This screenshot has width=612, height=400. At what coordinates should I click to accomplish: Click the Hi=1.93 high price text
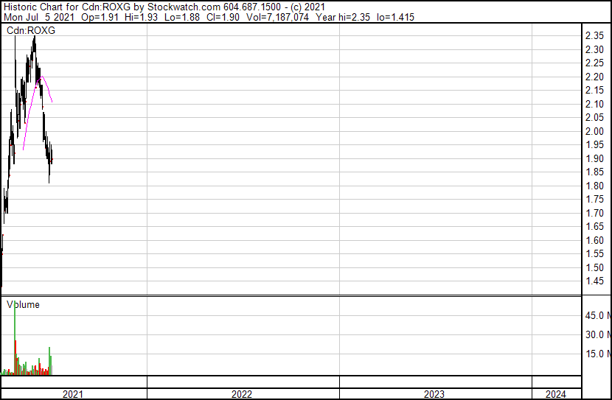click(x=141, y=17)
